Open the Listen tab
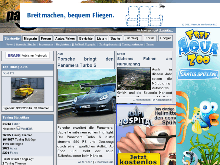Viewport: 220px width, 165px height. point(102,38)
